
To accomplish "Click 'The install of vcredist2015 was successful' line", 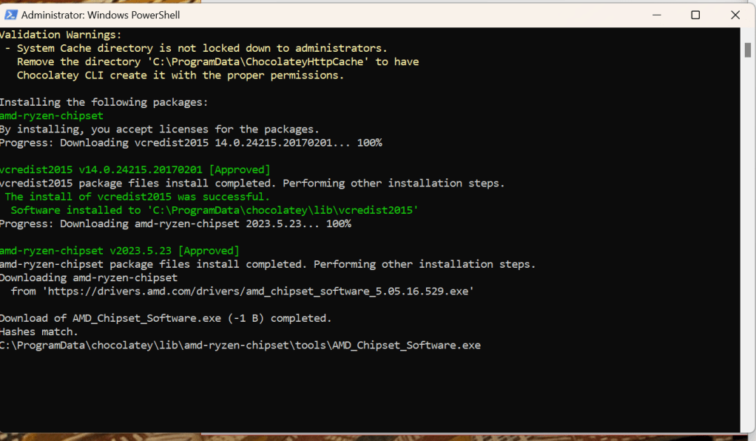I will pyautogui.click(x=138, y=197).
